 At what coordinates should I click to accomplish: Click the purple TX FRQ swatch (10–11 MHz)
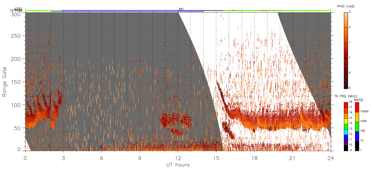click(346, 143)
